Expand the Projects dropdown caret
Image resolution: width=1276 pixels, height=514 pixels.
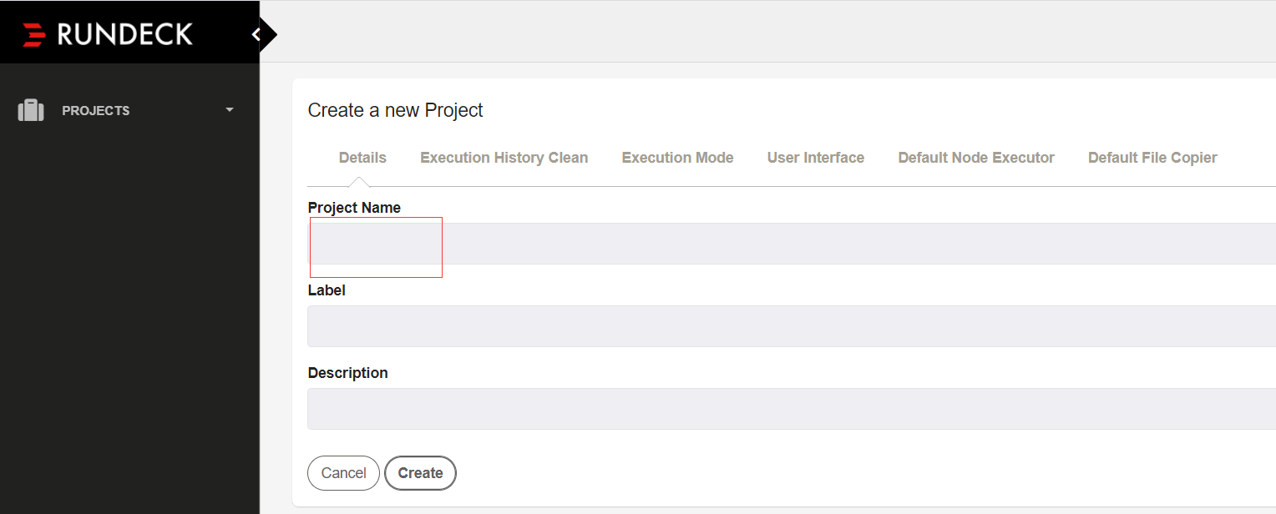coord(230,110)
